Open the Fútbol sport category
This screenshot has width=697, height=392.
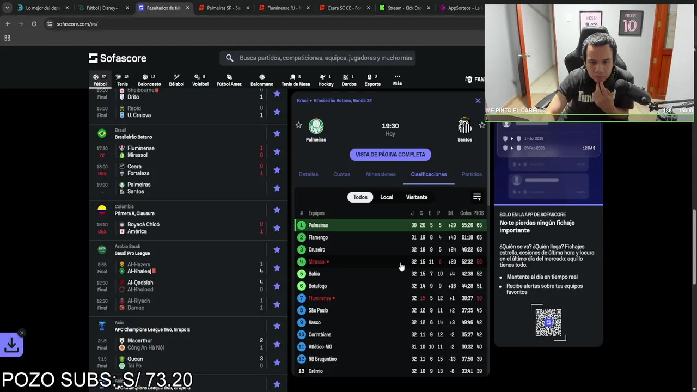pos(100,80)
